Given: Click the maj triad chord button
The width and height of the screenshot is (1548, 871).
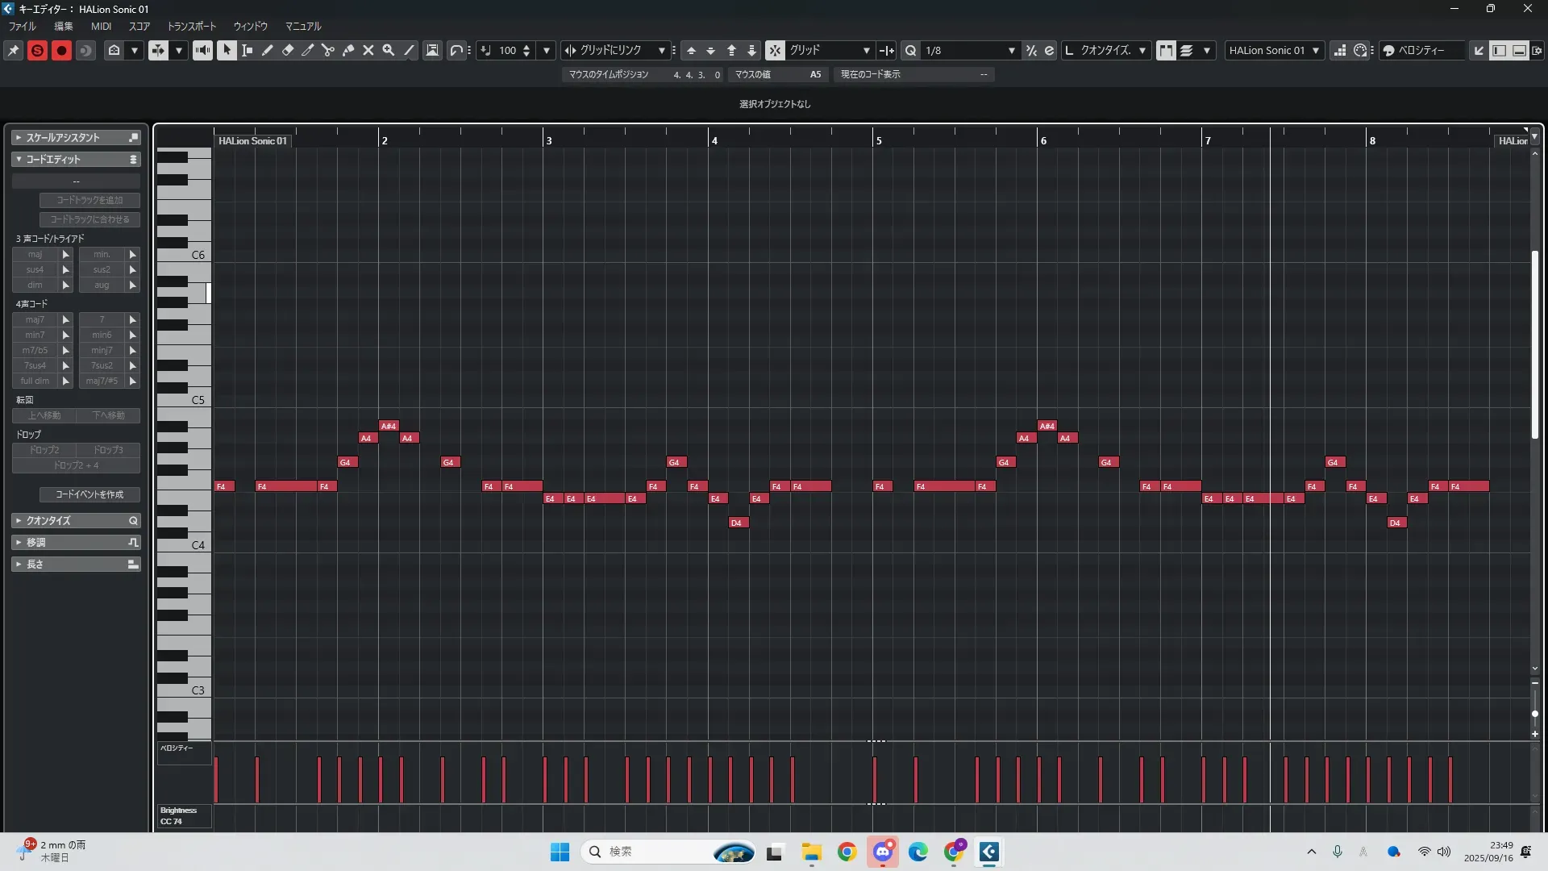Looking at the screenshot, I should (x=35, y=254).
